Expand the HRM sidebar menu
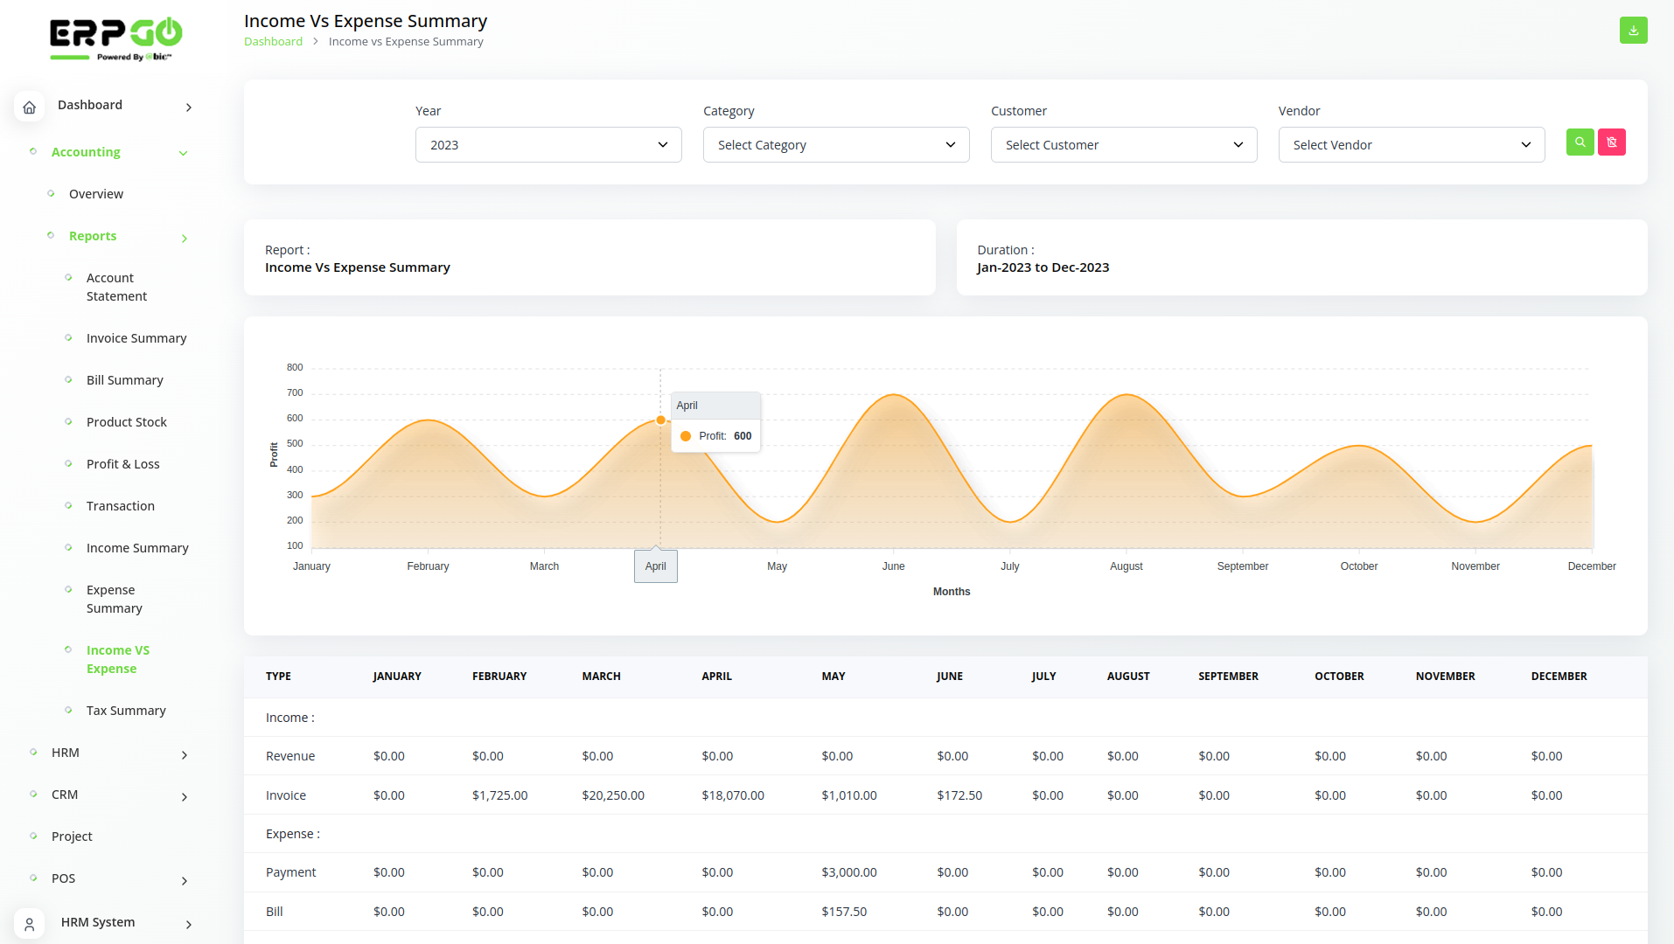The image size is (1674, 944). coord(109,753)
